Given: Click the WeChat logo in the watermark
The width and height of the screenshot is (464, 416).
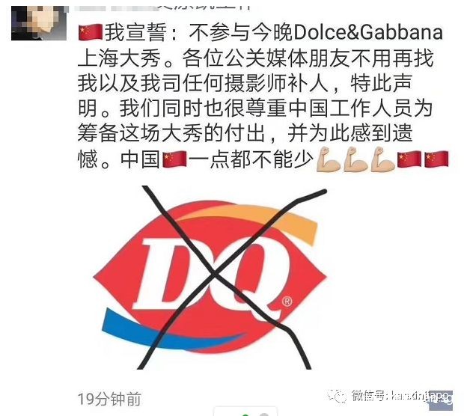Looking at the screenshot, I should 337,396.
